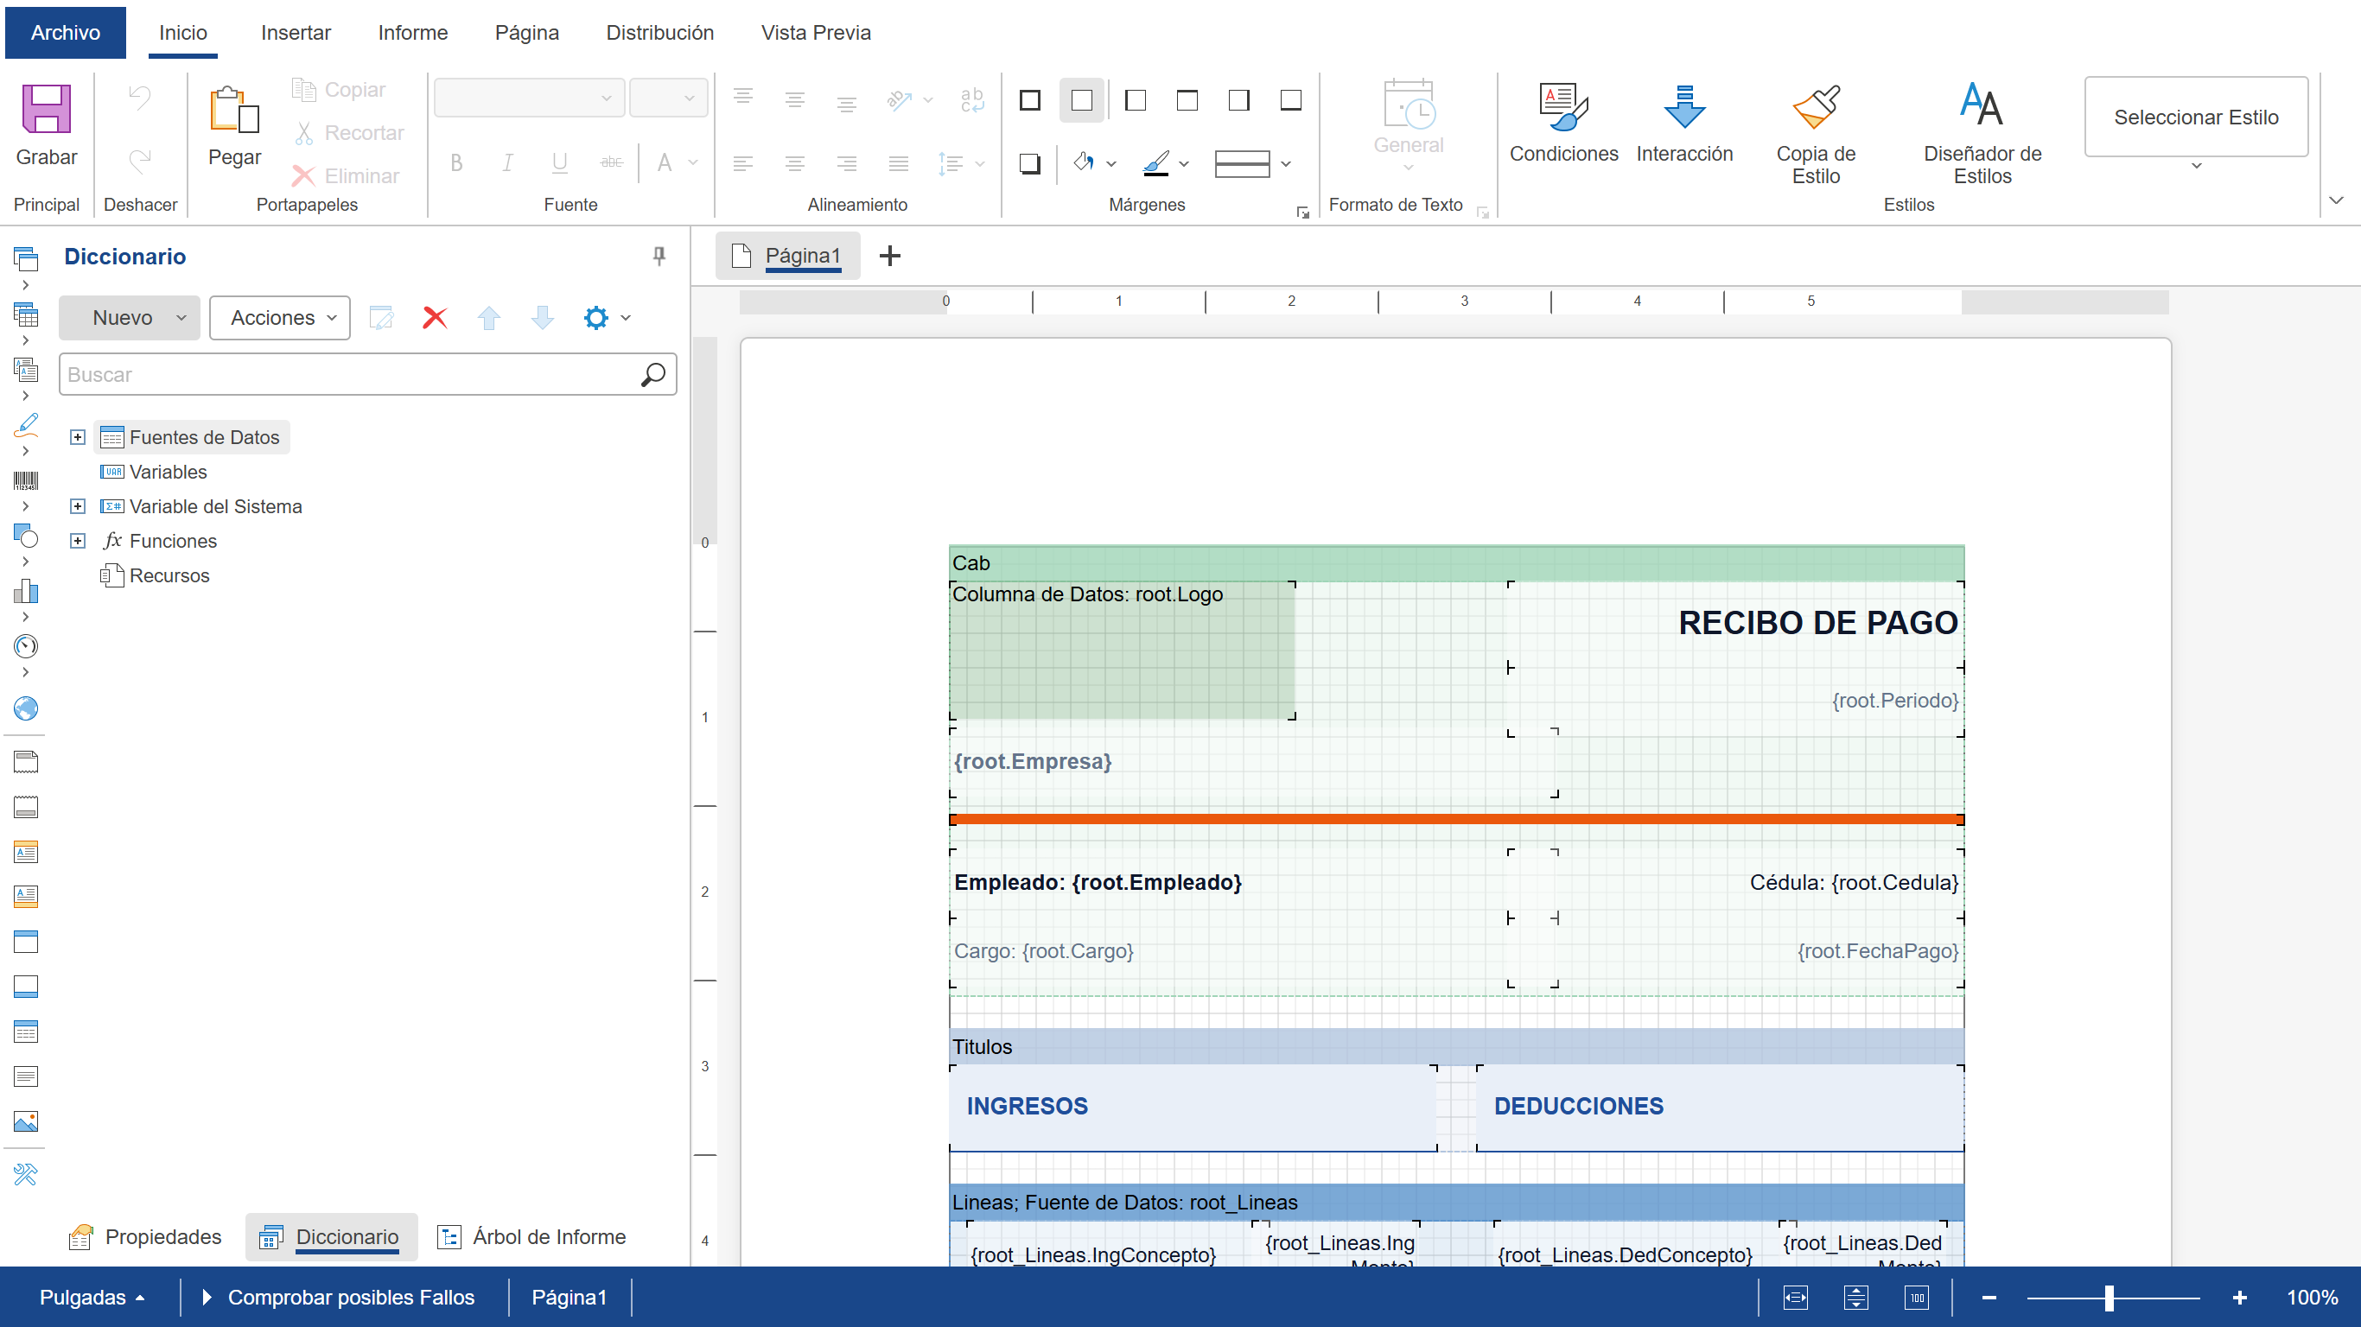
Task: Click the zoom slider handle
Action: [2109, 1297]
